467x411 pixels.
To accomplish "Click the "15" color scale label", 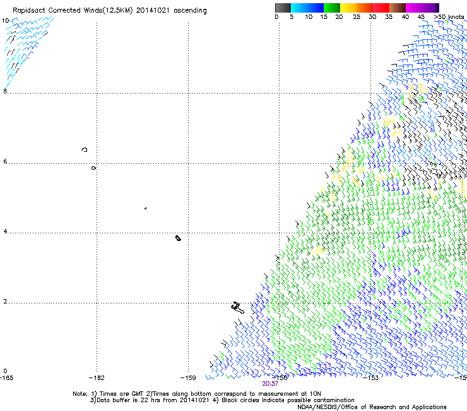I will pyautogui.click(x=324, y=17).
